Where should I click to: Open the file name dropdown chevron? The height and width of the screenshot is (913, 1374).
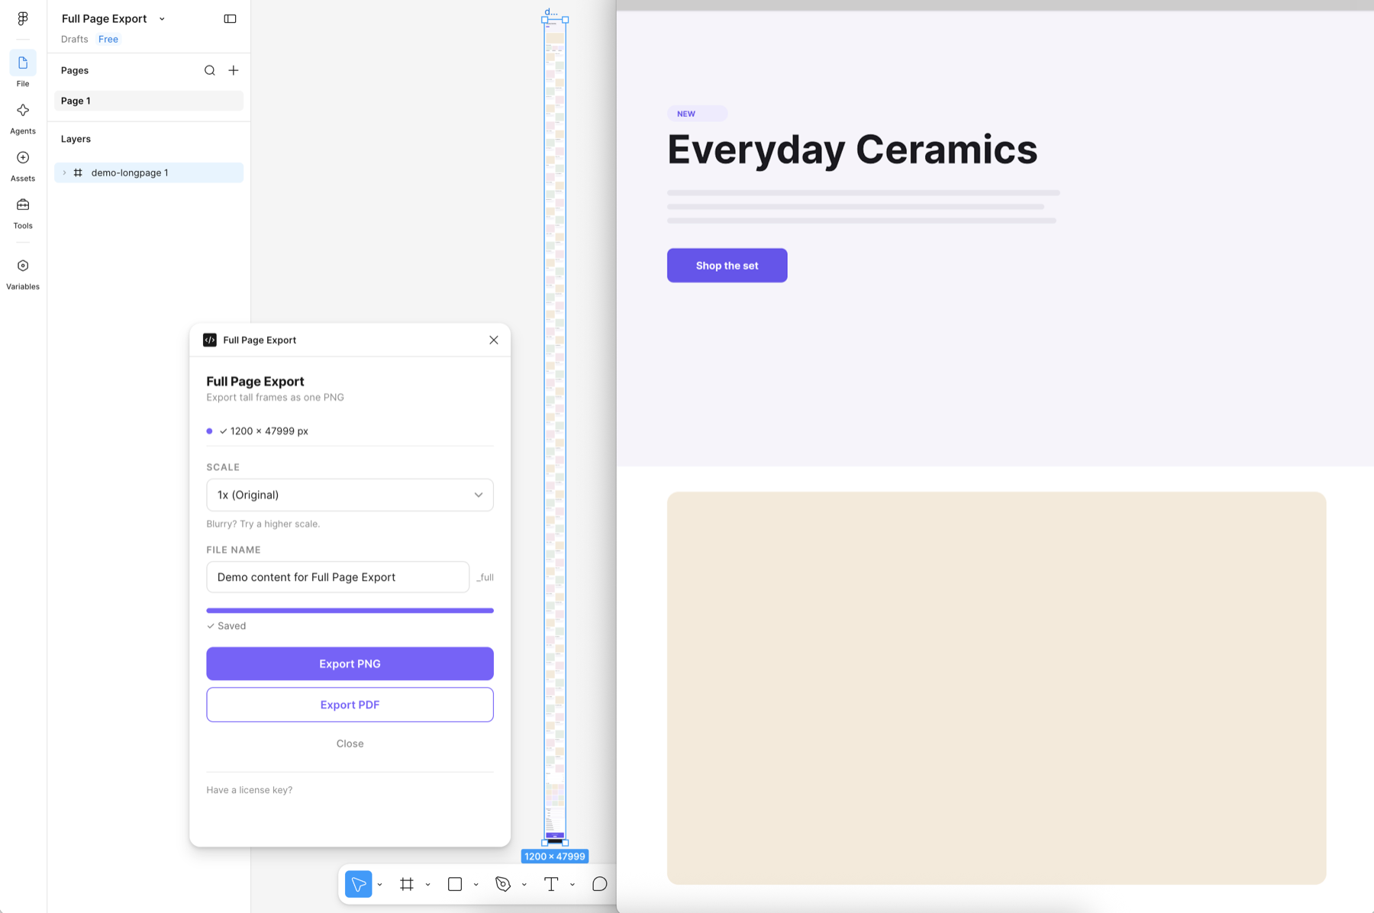pos(162,19)
